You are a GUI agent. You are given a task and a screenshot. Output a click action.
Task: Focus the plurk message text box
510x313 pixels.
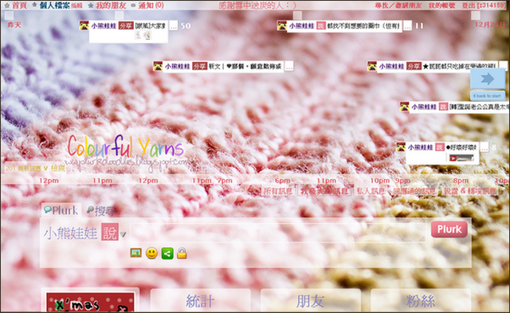(279, 233)
